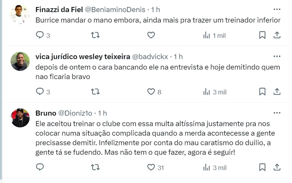This screenshot has height=183, width=292.
Task: Click vica jurídico wesley teixeira's avatar
Action: pyautogui.click(x=20, y=61)
